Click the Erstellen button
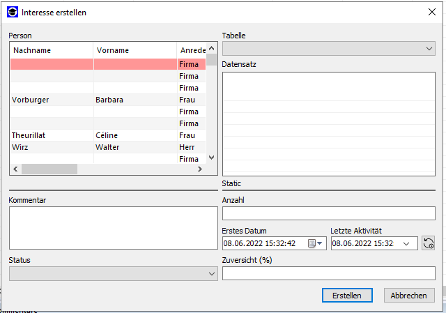This screenshot has height=313, width=446. tap(347, 296)
